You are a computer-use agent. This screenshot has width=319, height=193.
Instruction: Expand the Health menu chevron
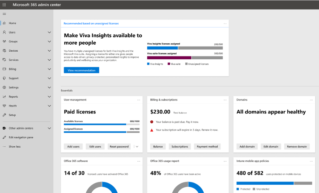(49, 106)
